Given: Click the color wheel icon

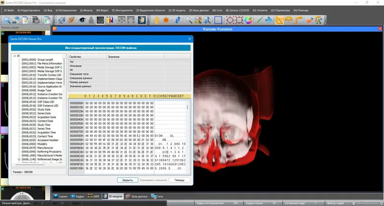Looking at the screenshot, I should 248,20.
